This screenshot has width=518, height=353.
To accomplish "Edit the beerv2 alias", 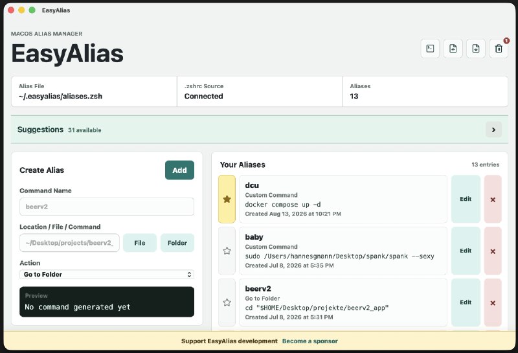I will click(466, 302).
